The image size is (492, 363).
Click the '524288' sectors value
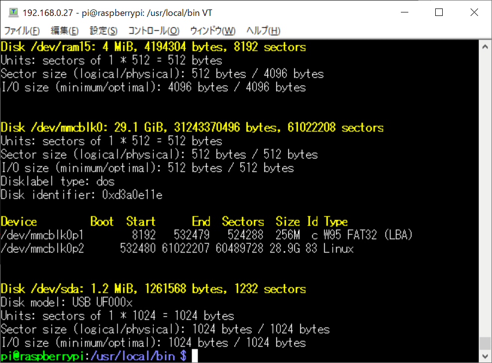pyautogui.click(x=246, y=235)
